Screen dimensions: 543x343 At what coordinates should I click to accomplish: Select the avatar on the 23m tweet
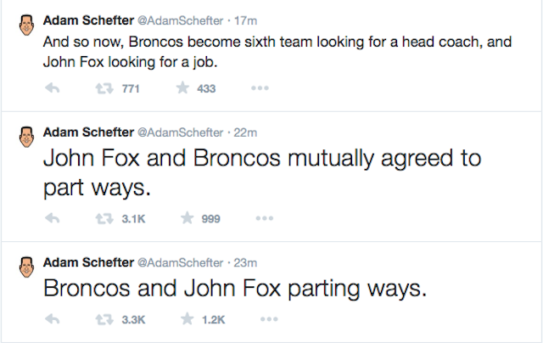tap(25, 267)
